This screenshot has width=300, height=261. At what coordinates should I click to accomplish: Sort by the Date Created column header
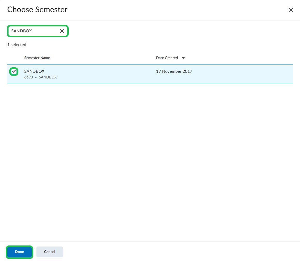click(167, 58)
